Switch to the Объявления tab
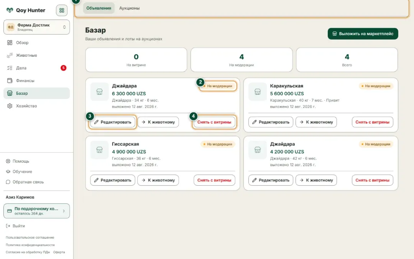Image resolution: width=414 pixels, height=259 pixels. pos(99,8)
